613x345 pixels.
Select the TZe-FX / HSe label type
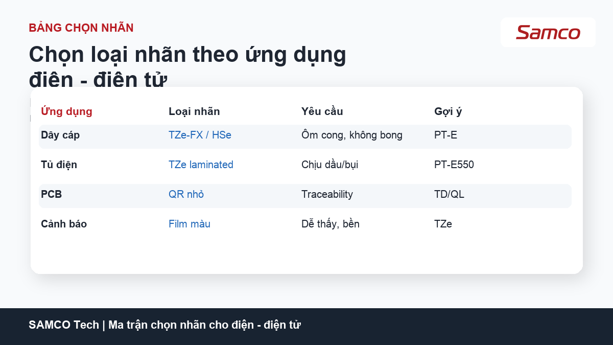tap(200, 135)
